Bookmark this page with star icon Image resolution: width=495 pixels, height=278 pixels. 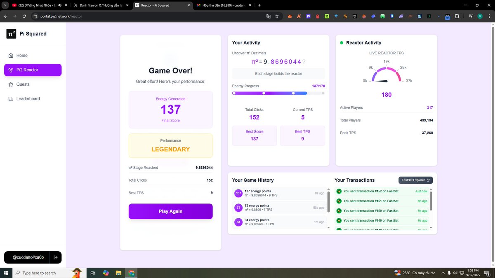coord(277,16)
